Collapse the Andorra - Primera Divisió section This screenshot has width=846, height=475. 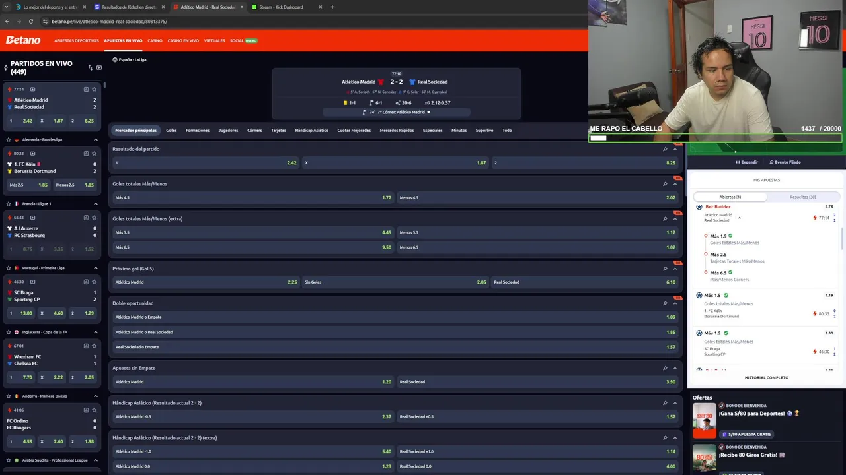point(95,396)
